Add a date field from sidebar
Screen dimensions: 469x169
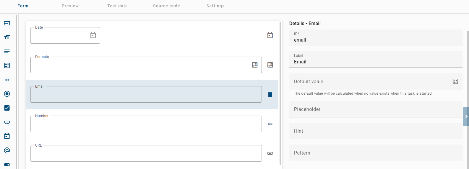(7, 136)
